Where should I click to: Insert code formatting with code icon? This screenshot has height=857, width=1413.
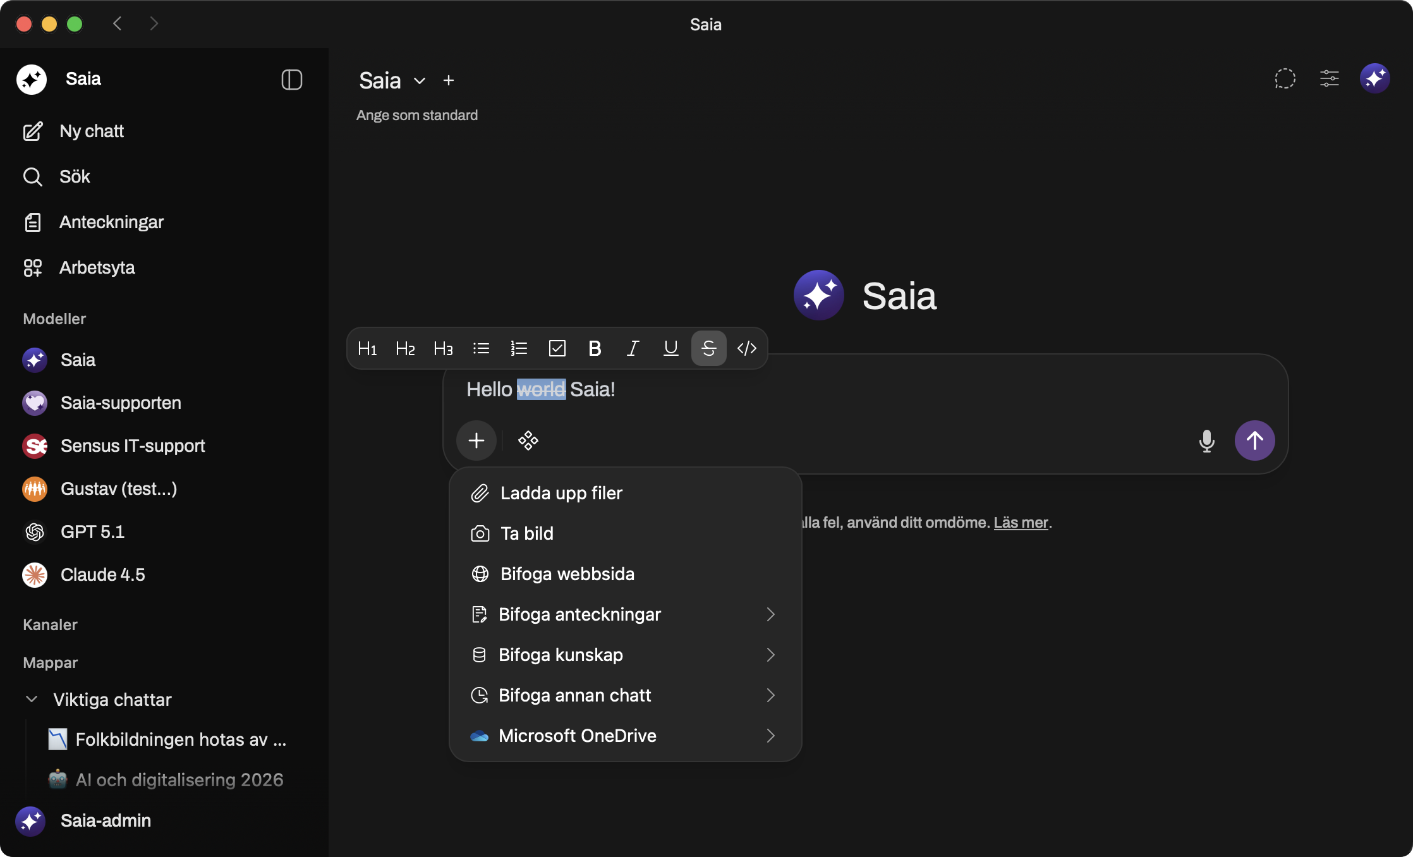tap(746, 348)
